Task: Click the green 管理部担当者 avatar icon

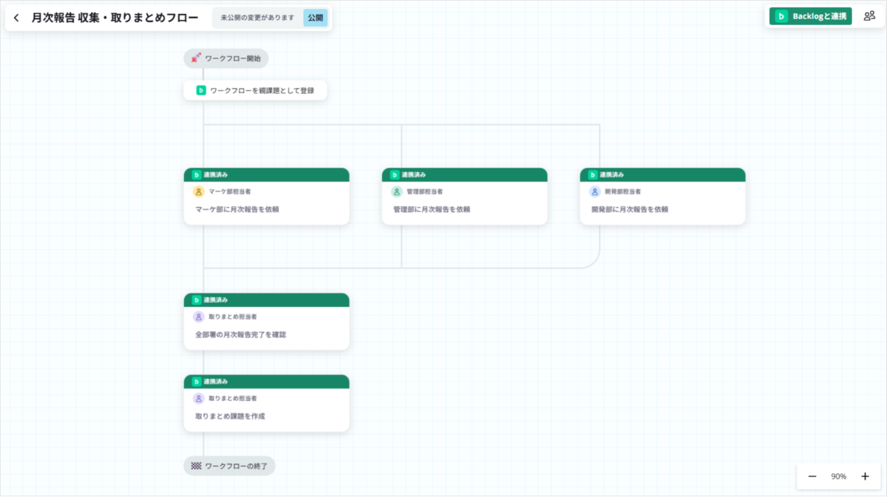Action: pyautogui.click(x=397, y=191)
